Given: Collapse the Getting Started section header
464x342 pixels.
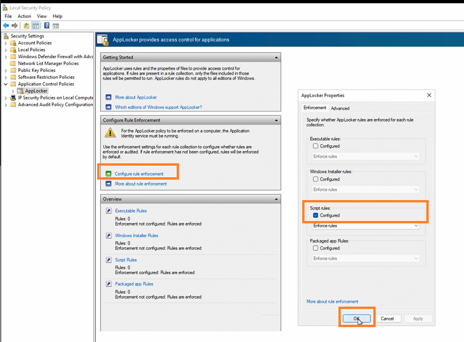Looking at the screenshot, I should click(277, 58).
